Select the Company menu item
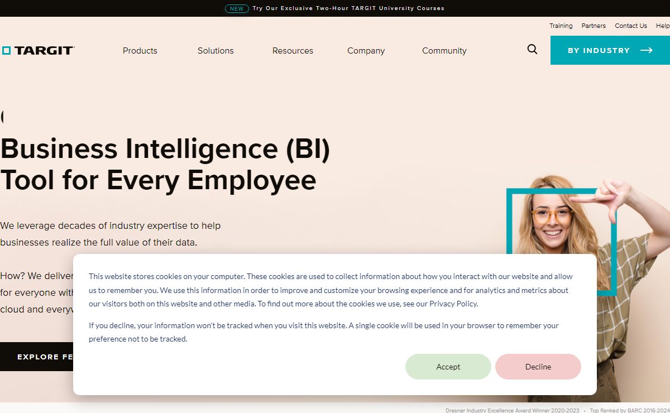 pyautogui.click(x=366, y=50)
